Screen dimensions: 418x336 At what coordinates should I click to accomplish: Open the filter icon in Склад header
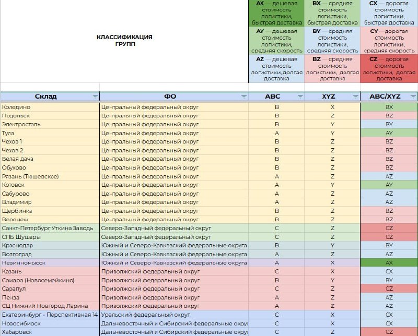95,97
